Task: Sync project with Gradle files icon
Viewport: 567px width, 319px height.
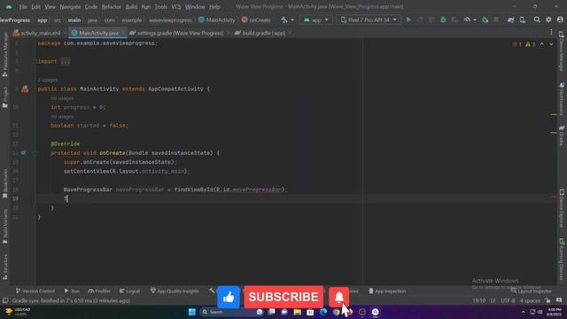Action: coord(510,19)
